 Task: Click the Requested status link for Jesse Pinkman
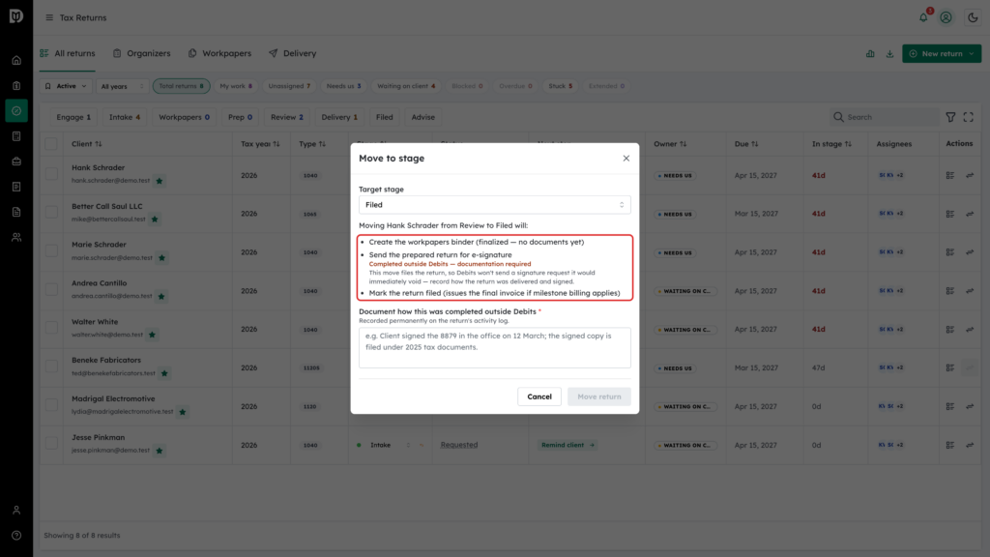[x=459, y=445]
